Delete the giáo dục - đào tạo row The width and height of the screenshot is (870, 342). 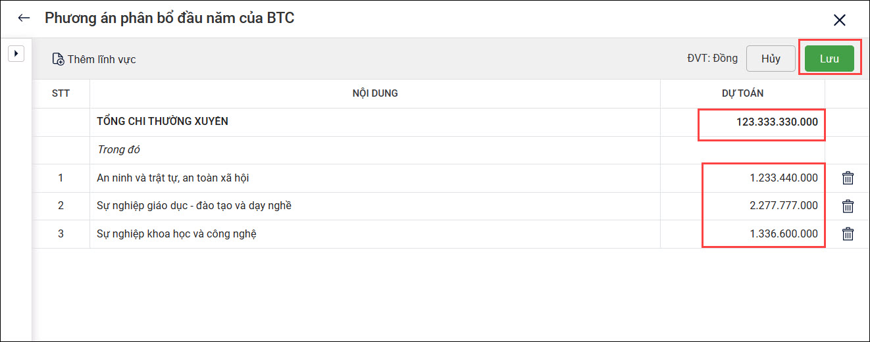click(x=848, y=207)
